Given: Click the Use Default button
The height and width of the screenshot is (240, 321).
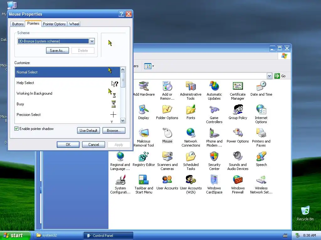Looking at the screenshot, I should tap(88, 130).
